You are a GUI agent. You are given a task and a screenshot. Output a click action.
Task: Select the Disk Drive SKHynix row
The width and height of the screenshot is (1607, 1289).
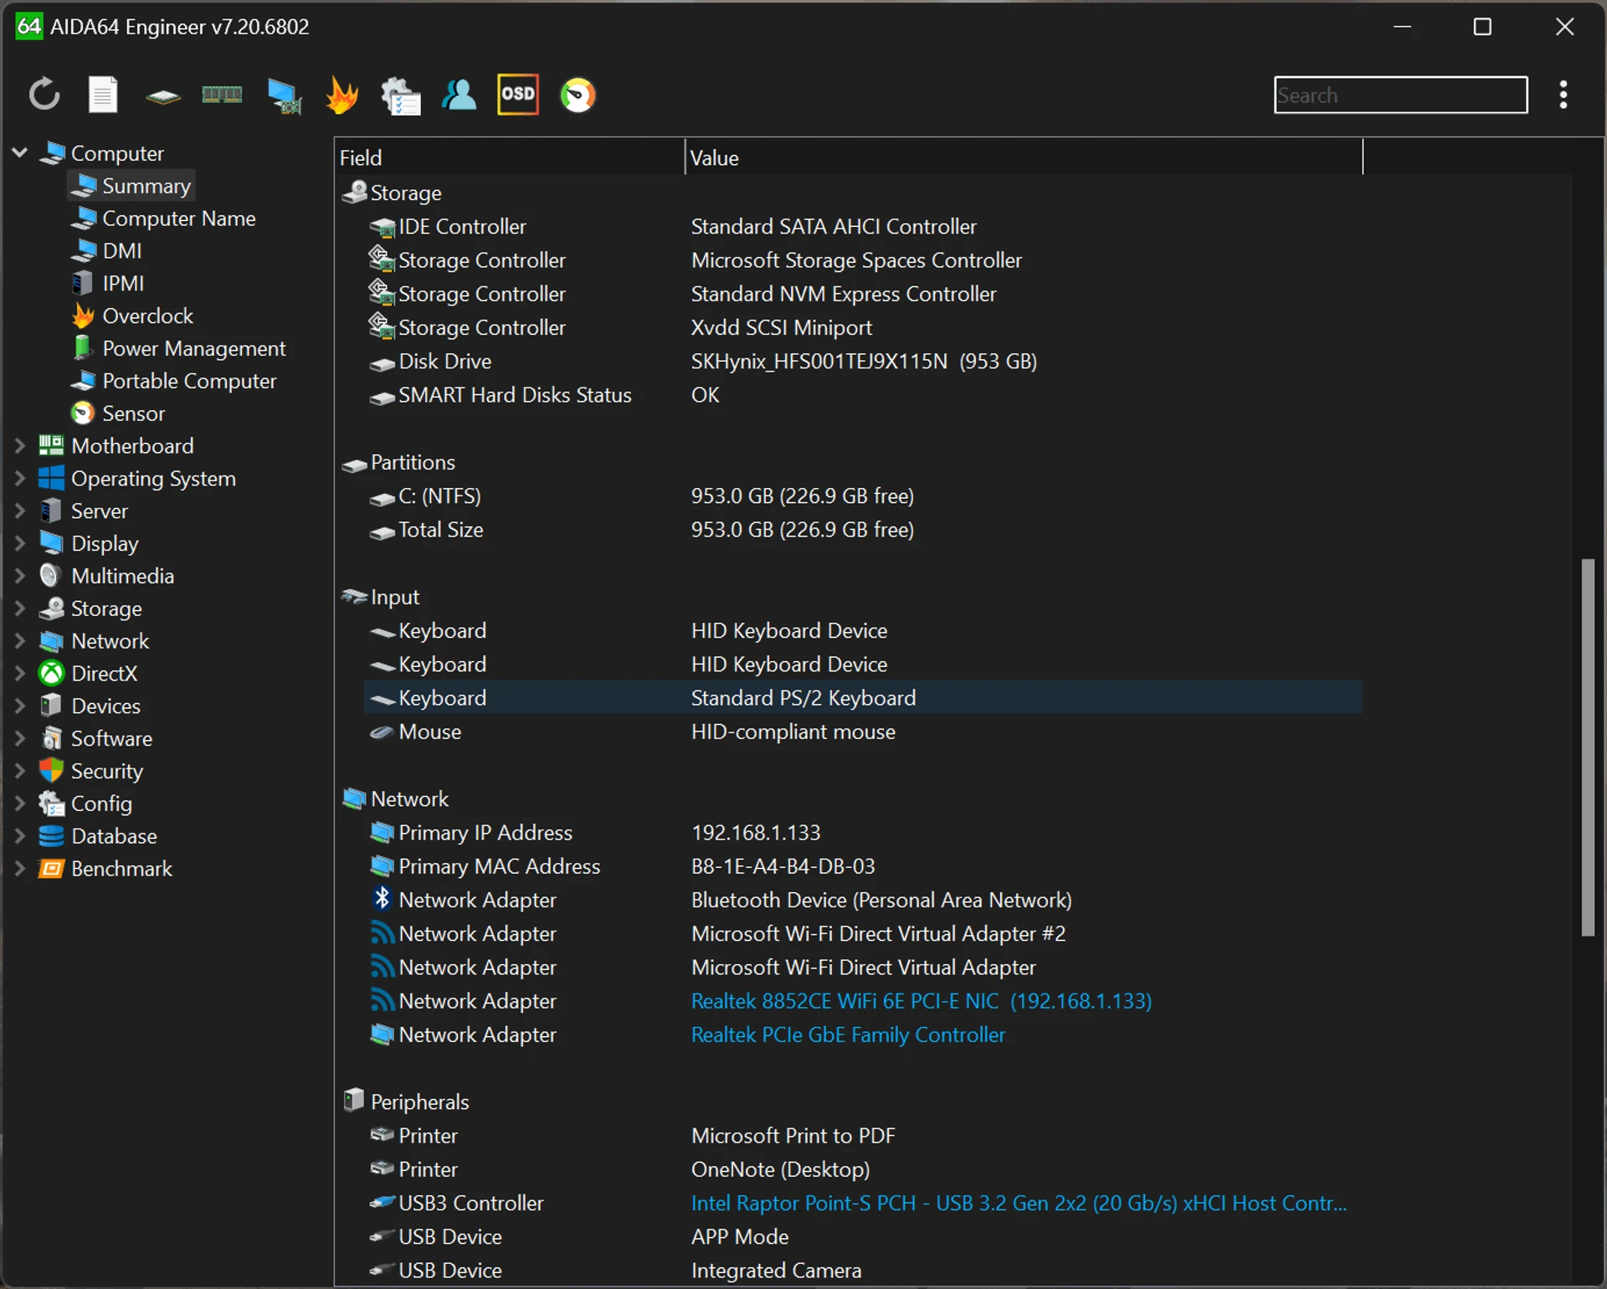coord(863,362)
